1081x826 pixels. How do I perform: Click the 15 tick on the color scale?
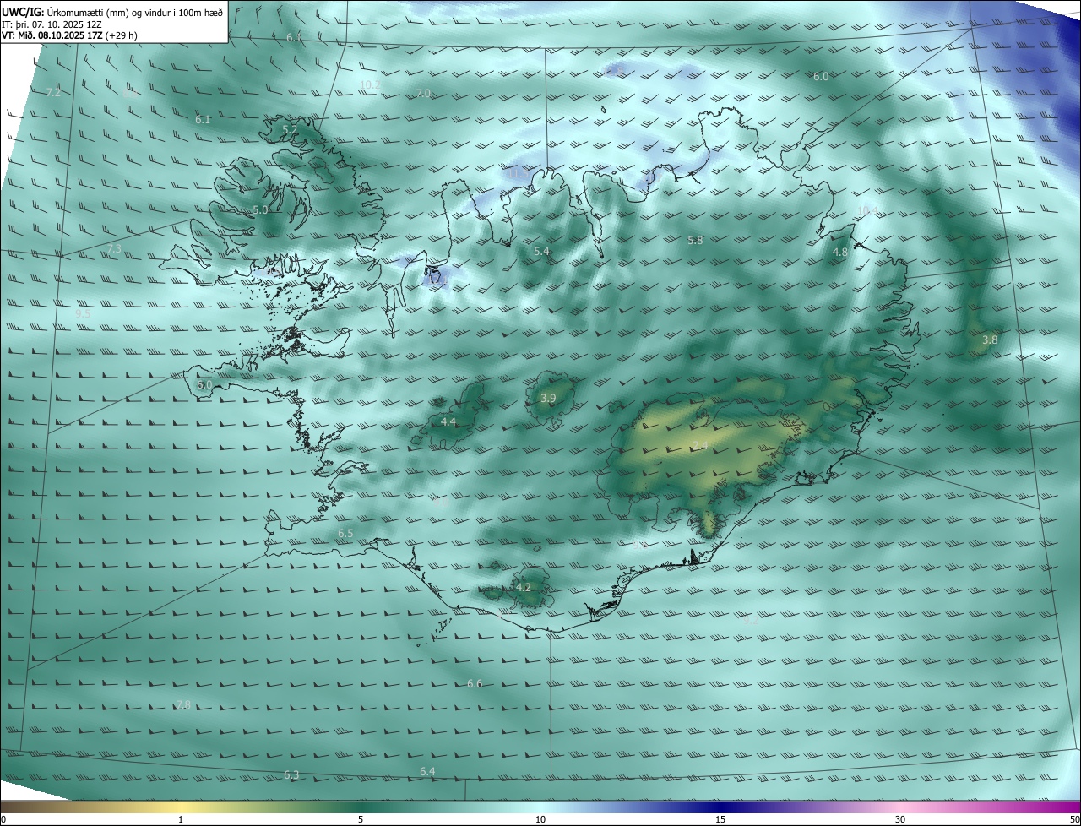pyautogui.click(x=720, y=820)
